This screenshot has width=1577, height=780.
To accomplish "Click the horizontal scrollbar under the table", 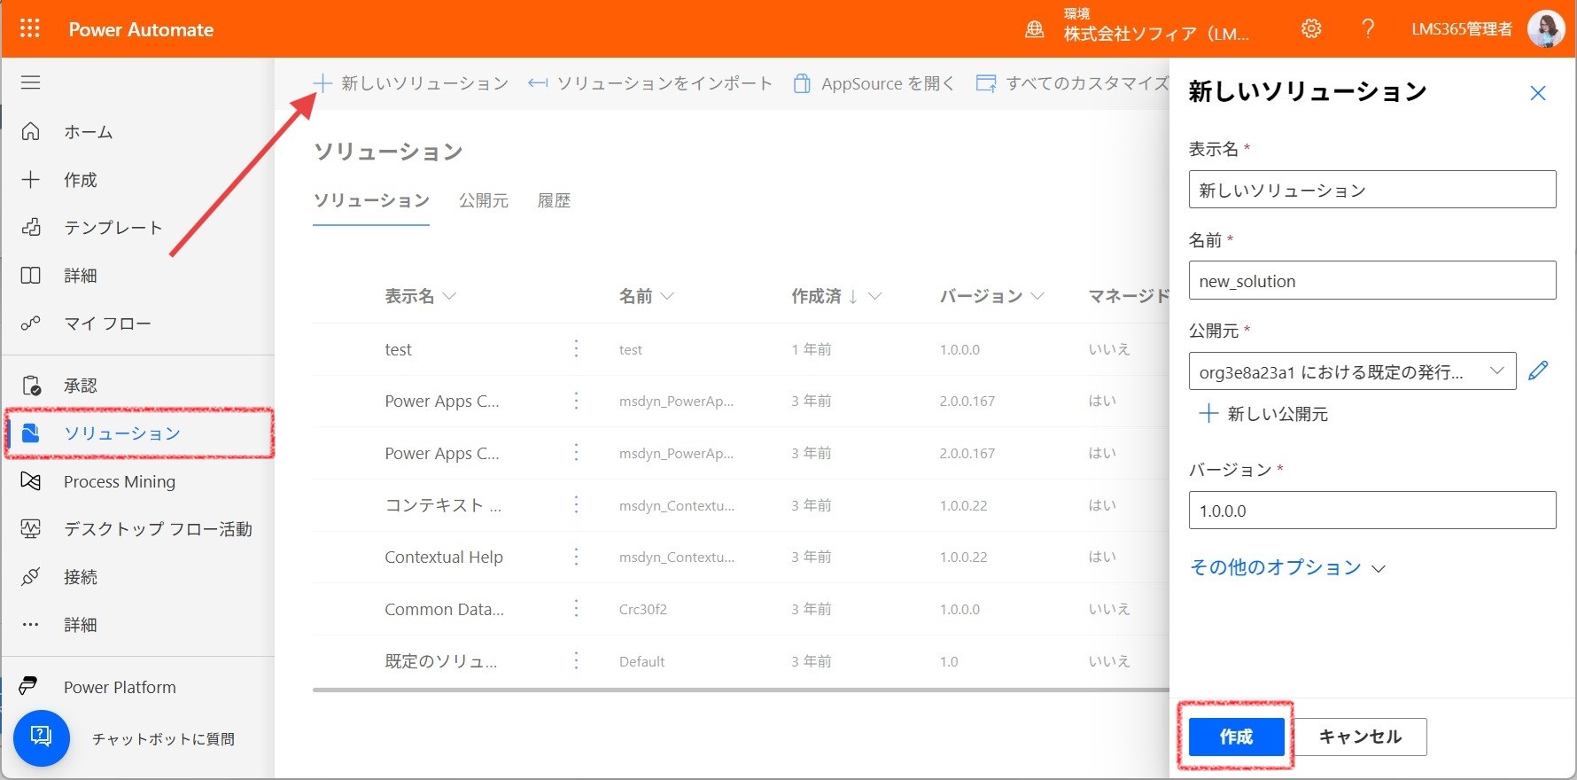I will click(741, 690).
